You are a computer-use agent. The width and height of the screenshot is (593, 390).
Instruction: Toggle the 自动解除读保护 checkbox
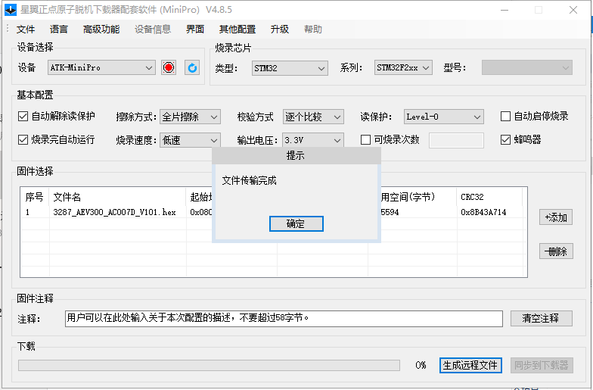coord(23,117)
